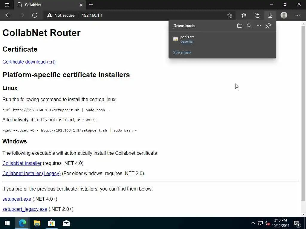The image size is (306, 229).
Task: Click the CollabNet Router heading
Action: tap(41, 33)
